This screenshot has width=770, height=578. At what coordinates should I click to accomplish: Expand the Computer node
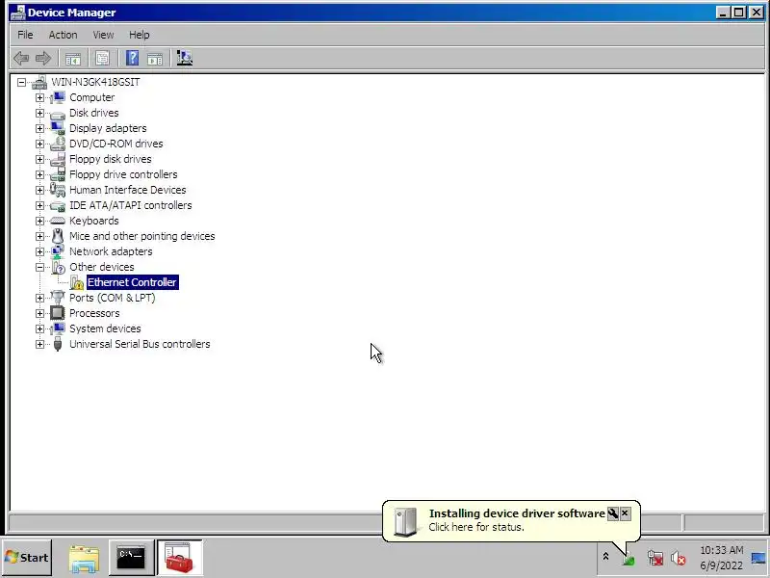pyautogui.click(x=39, y=97)
